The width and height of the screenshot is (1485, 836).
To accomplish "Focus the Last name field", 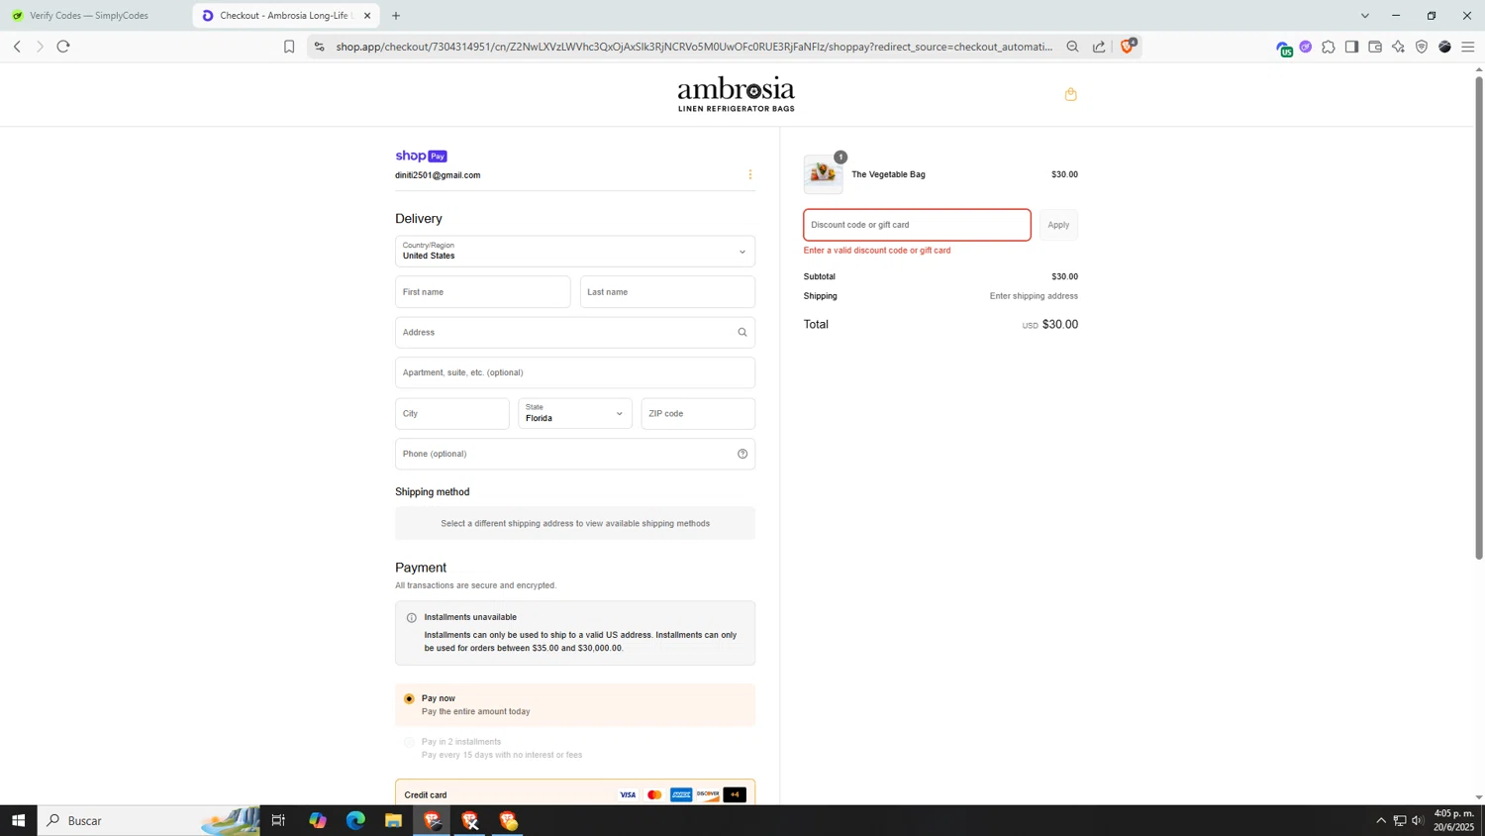I will 667,292.
